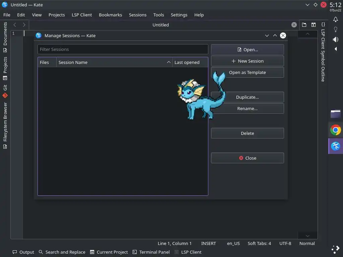Open the Soft Tabs: 4 indentation menu
The width and height of the screenshot is (343, 257).
[259, 244]
